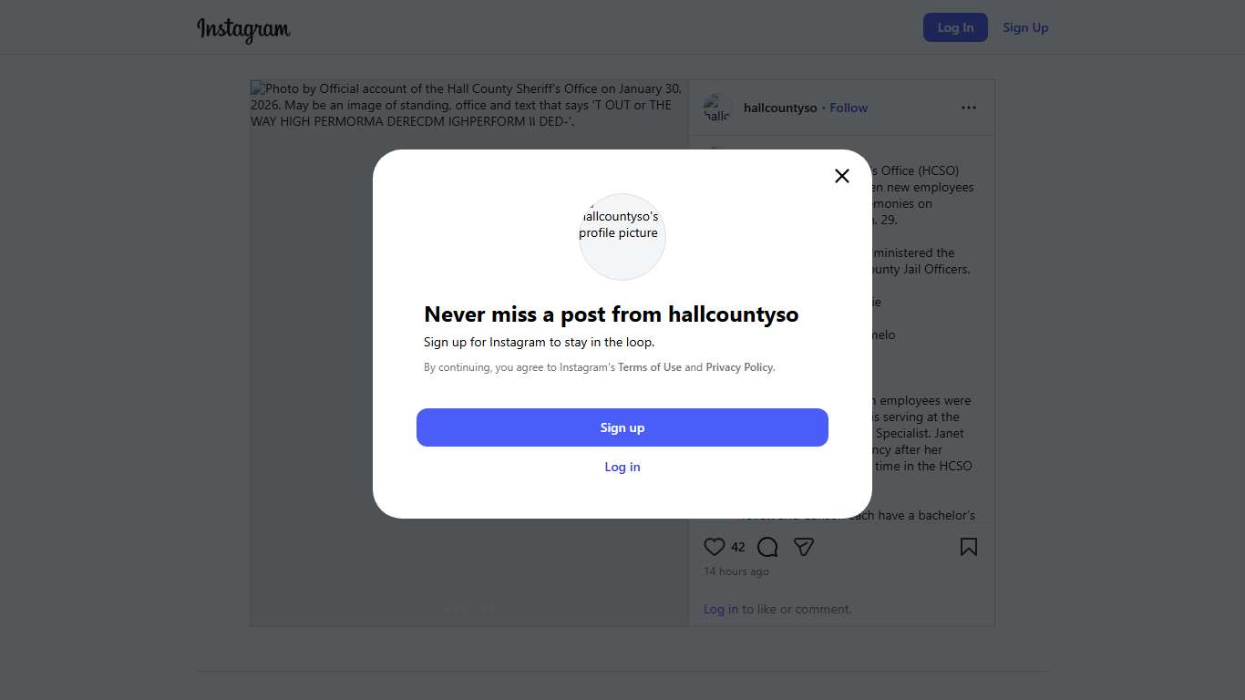1245x700 pixels.
Task: Open the Privacy Policy link
Action: 739,367
